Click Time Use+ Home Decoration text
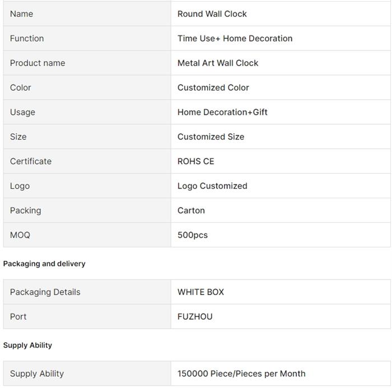This screenshot has height=388, width=392. [x=235, y=38]
